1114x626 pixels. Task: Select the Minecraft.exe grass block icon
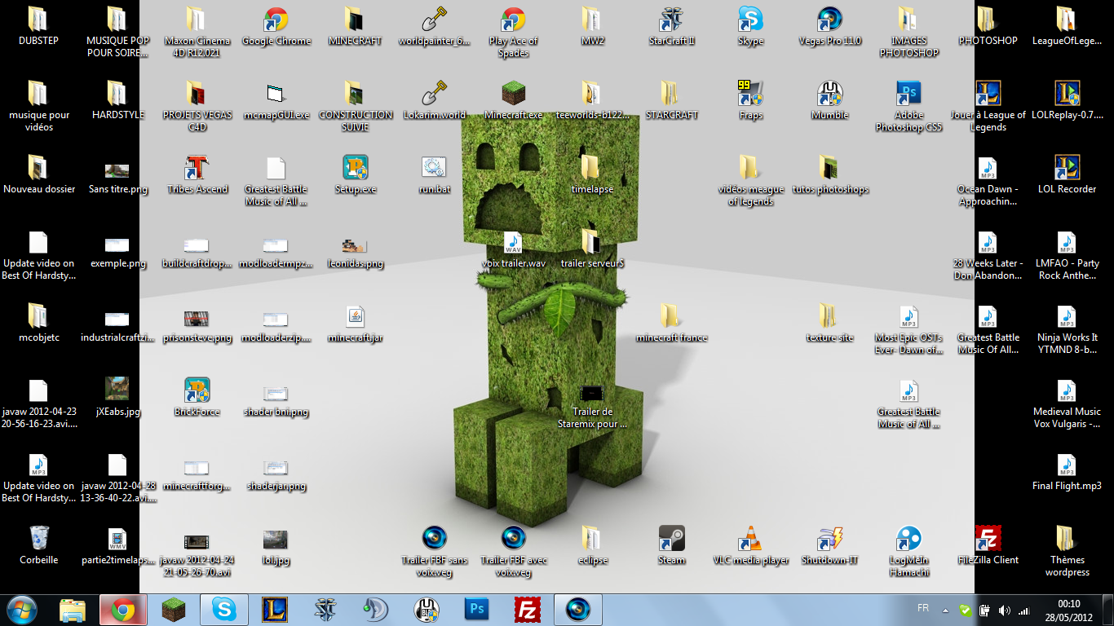[x=513, y=101]
